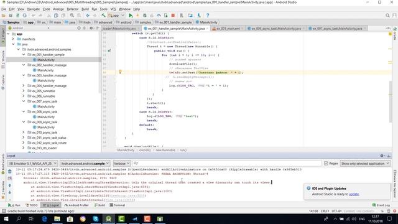This screenshot has width=398, height=224.
Task: Toggle the Regex checkbox in Logcat
Action: [326, 164]
